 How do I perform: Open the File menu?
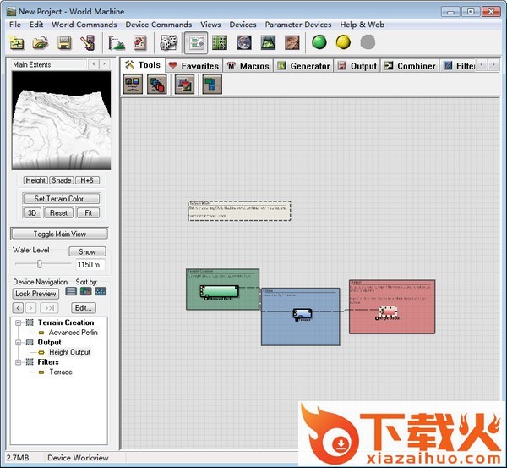pyautogui.click(x=15, y=25)
